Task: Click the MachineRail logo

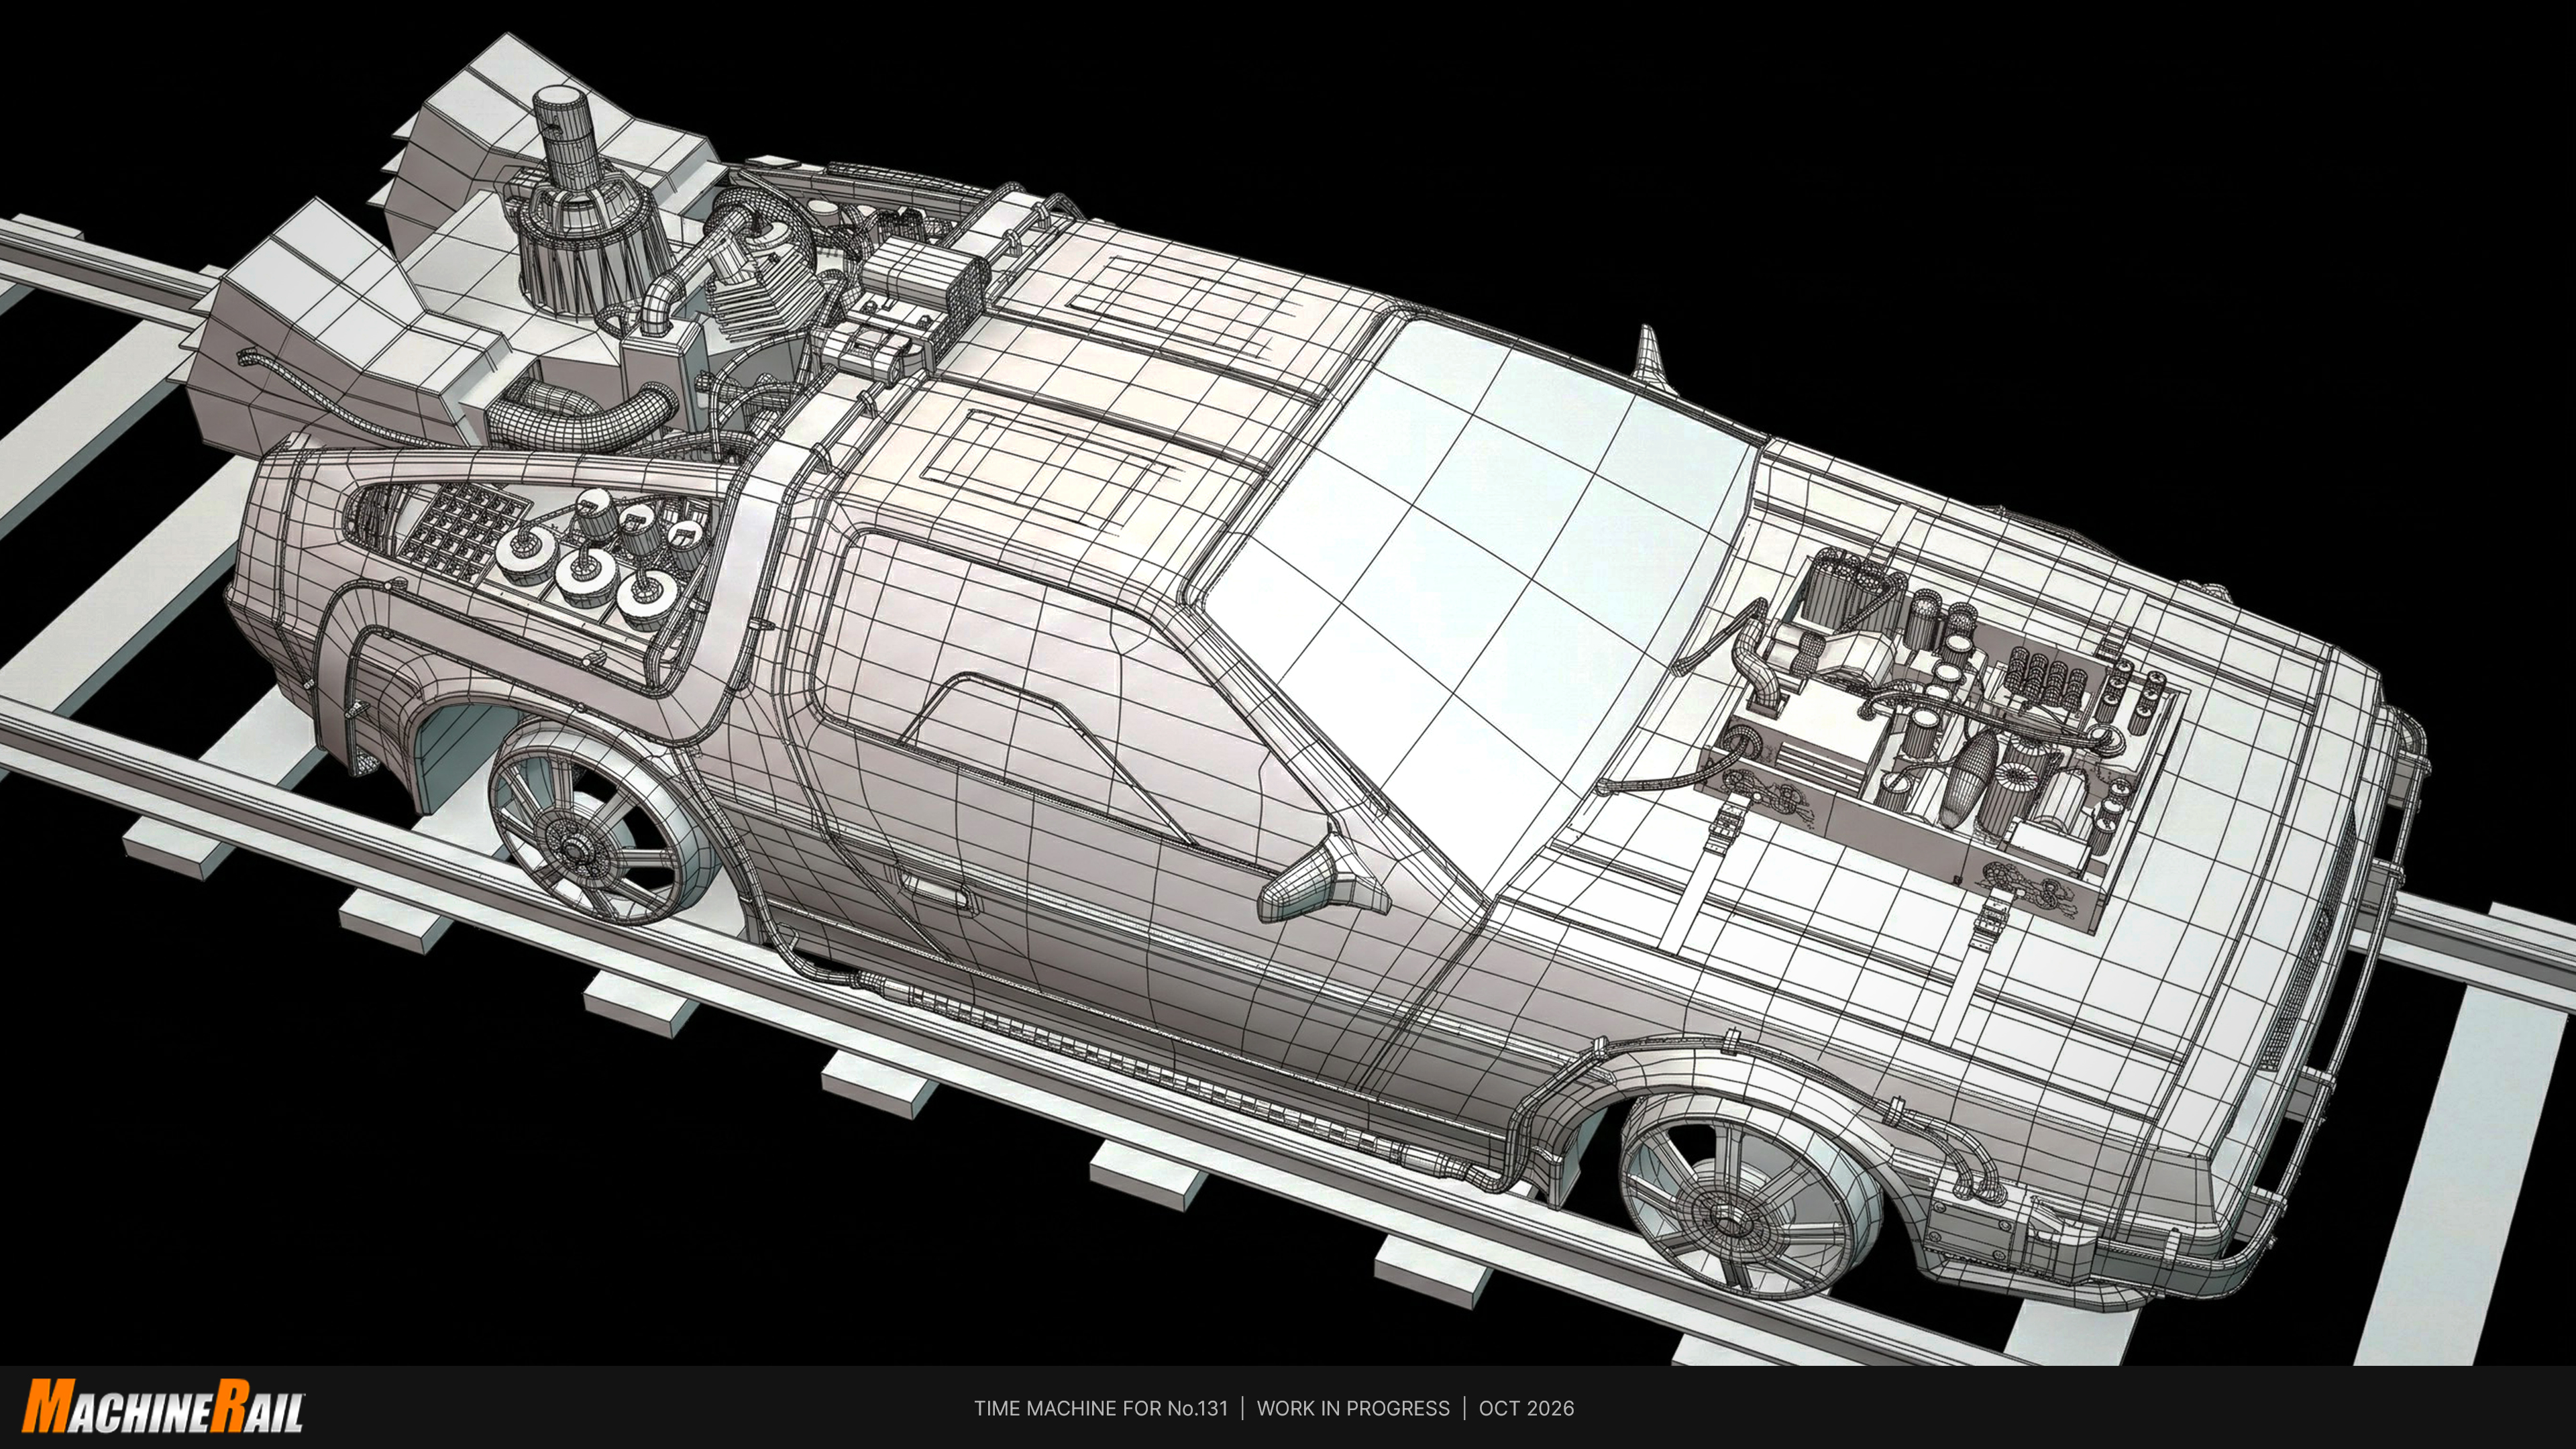Action: pos(164,1407)
